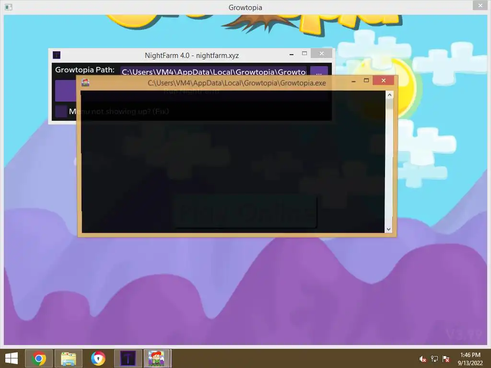Click the Growtopia main window system icon
This screenshot has height=368, width=491.
9,7
